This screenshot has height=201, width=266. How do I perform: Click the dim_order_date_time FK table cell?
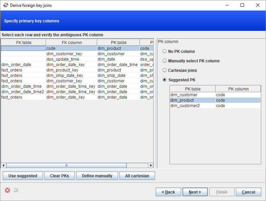tap(23, 86)
